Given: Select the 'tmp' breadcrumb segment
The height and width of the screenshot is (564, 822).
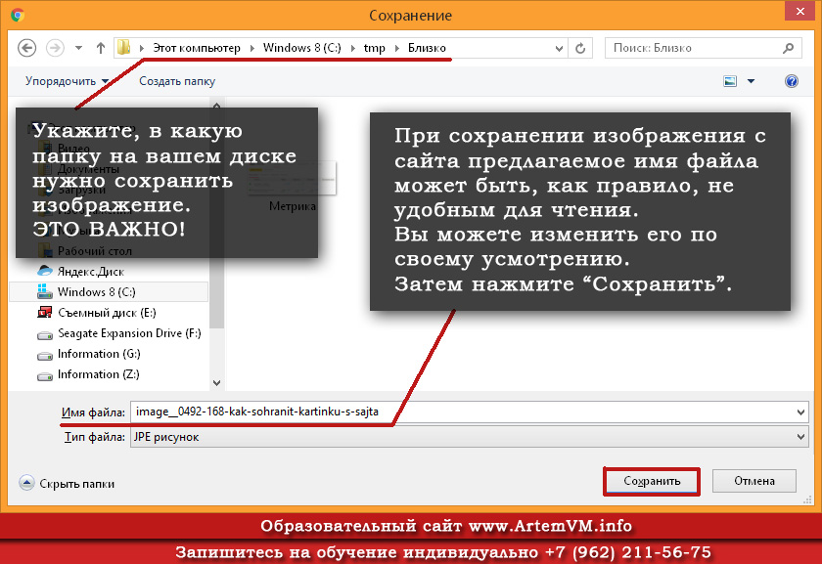Looking at the screenshot, I should (x=374, y=48).
